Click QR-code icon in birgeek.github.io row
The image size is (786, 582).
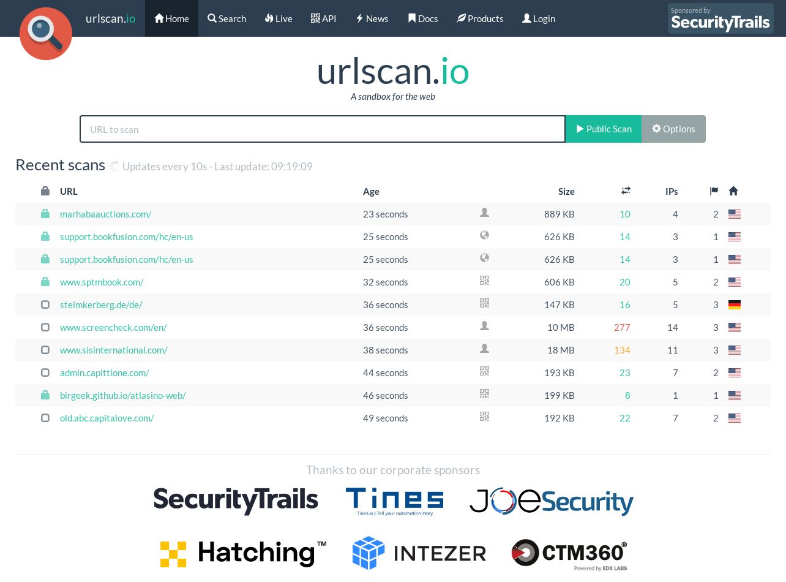click(x=484, y=394)
